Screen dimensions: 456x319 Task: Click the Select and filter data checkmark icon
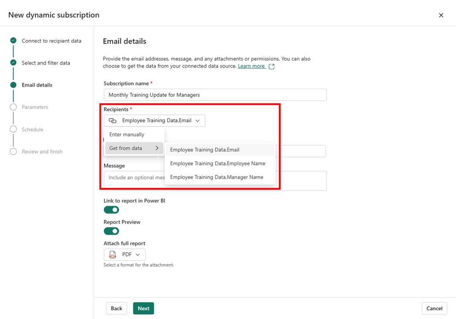(13, 63)
